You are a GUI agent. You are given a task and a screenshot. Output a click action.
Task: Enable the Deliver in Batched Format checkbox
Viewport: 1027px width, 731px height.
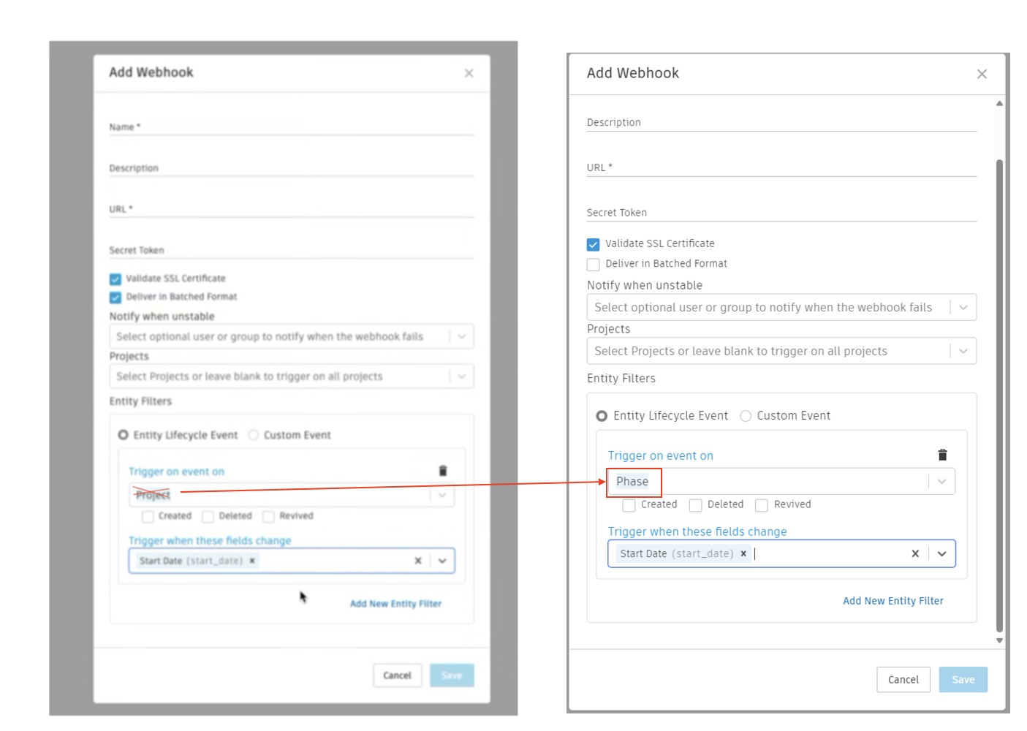[593, 264]
